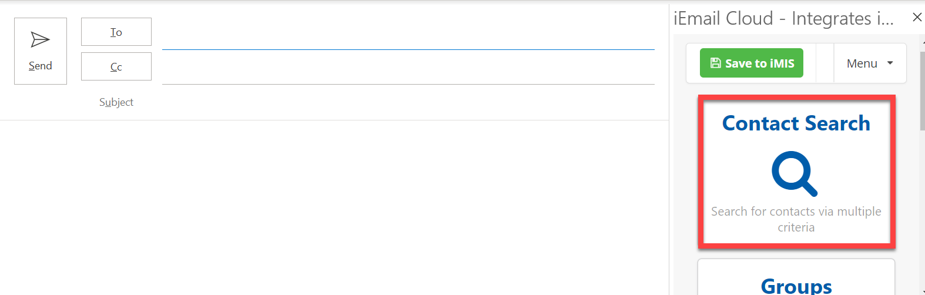925x295 pixels.
Task: Click the iEmail Cloud panel title
Action: click(x=783, y=19)
